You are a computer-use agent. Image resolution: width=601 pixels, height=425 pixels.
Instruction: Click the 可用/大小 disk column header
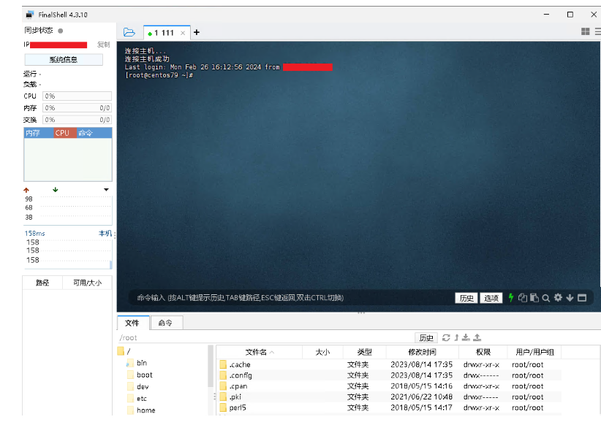88,283
